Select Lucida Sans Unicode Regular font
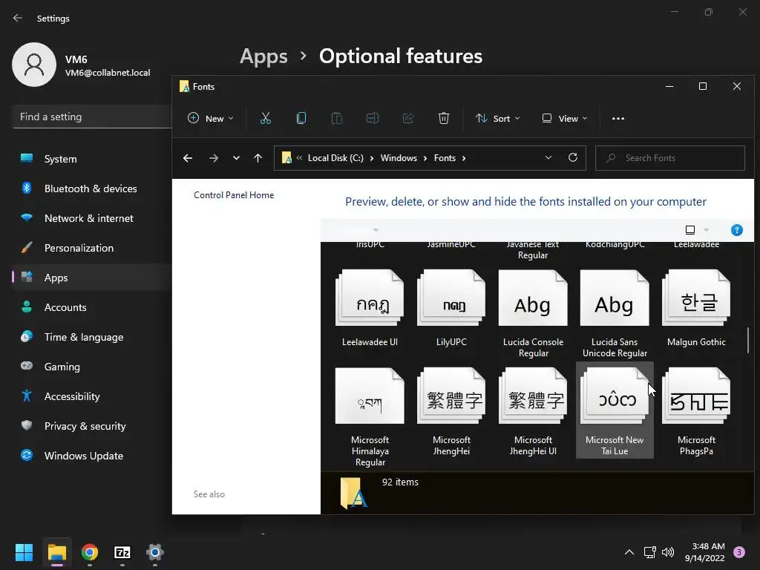This screenshot has width=760, height=570. [615, 314]
